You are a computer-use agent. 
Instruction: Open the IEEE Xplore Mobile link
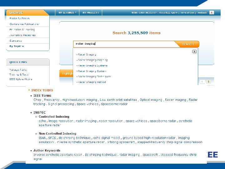pos(21,79)
